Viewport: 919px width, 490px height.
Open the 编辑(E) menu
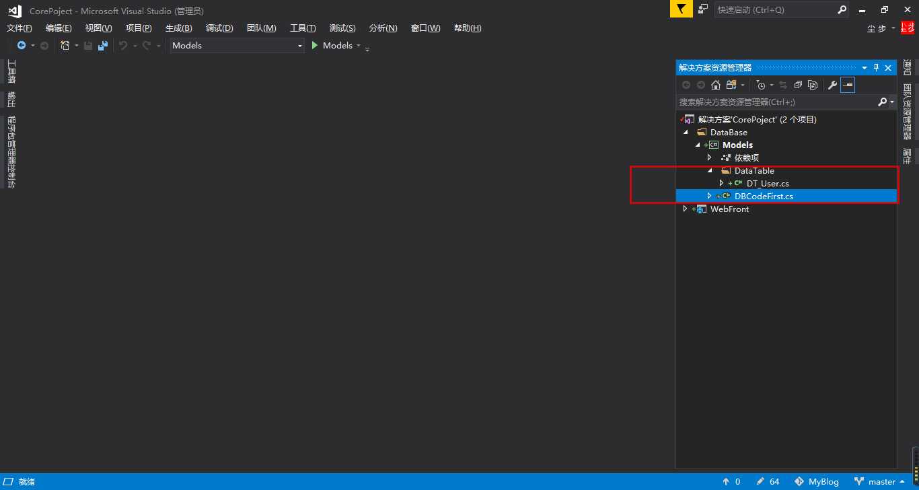pos(59,28)
